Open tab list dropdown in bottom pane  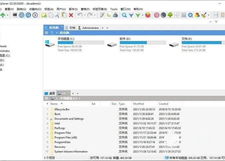tap(78, 93)
